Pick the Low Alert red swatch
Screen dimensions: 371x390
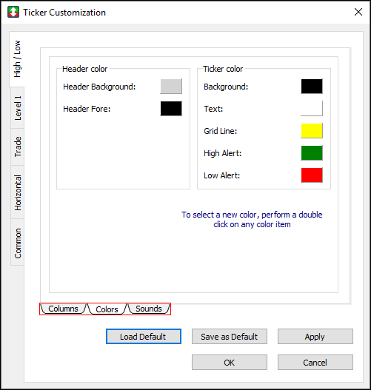(x=312, y=175)
